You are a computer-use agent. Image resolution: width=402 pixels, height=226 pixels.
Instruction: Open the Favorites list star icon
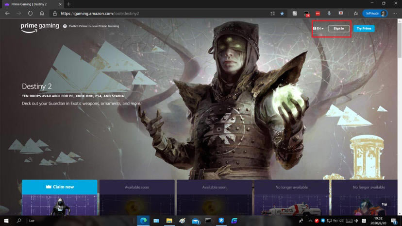coord(355,13)
